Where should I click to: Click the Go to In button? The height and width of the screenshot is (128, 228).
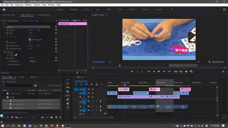click(149, 71)
